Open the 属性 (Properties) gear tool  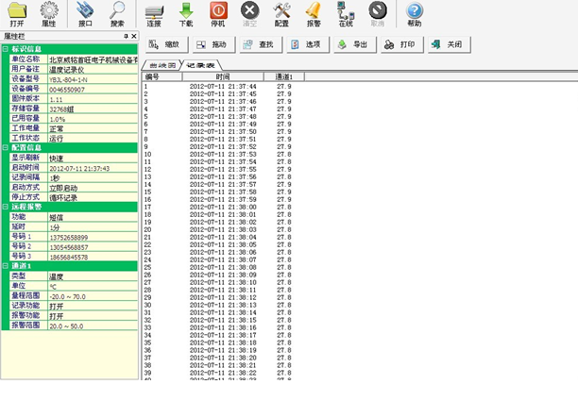[49, 13]
